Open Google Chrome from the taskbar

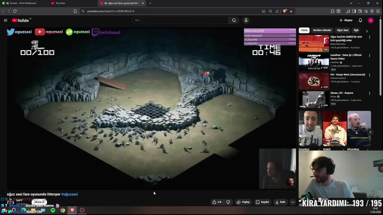[63, 210]
